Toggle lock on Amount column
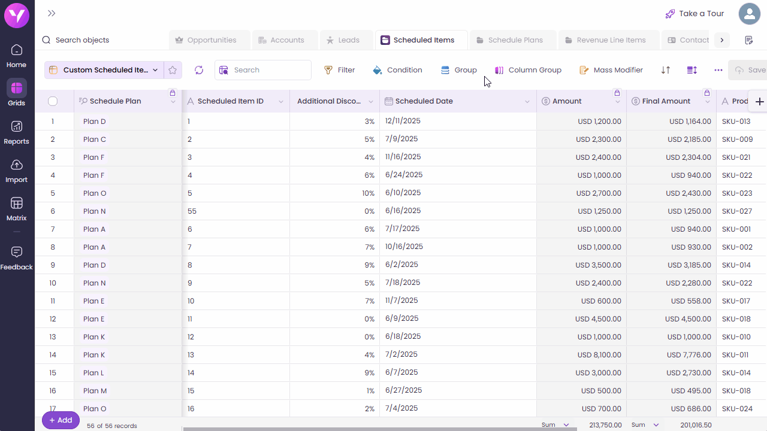 (x=617, y=93)
